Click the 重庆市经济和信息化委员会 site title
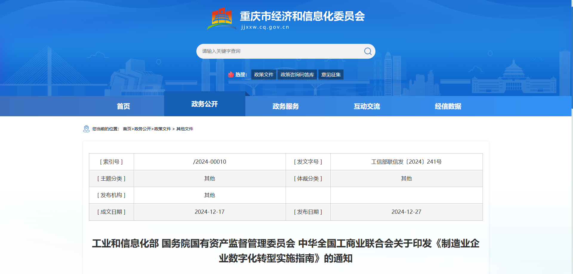This screenshot has height=274, width=573. pyautogui.click(x=302, y=16)
